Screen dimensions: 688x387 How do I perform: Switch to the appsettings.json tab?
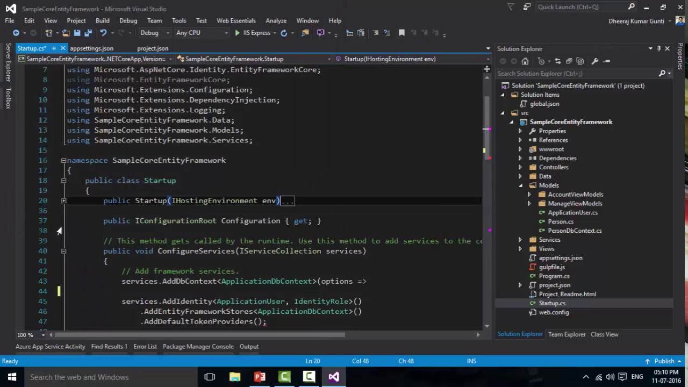(x=91, y=48)
